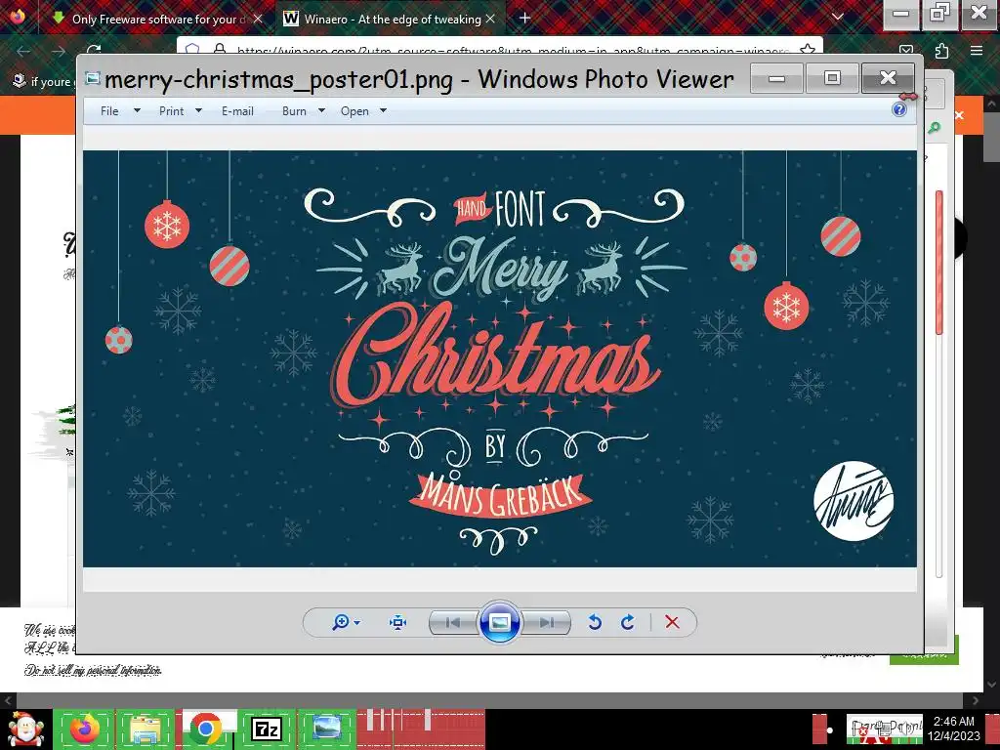Open the Open menu in Photo Viewer
This screenshot has width=1000, height=750.
pos(354,111)
